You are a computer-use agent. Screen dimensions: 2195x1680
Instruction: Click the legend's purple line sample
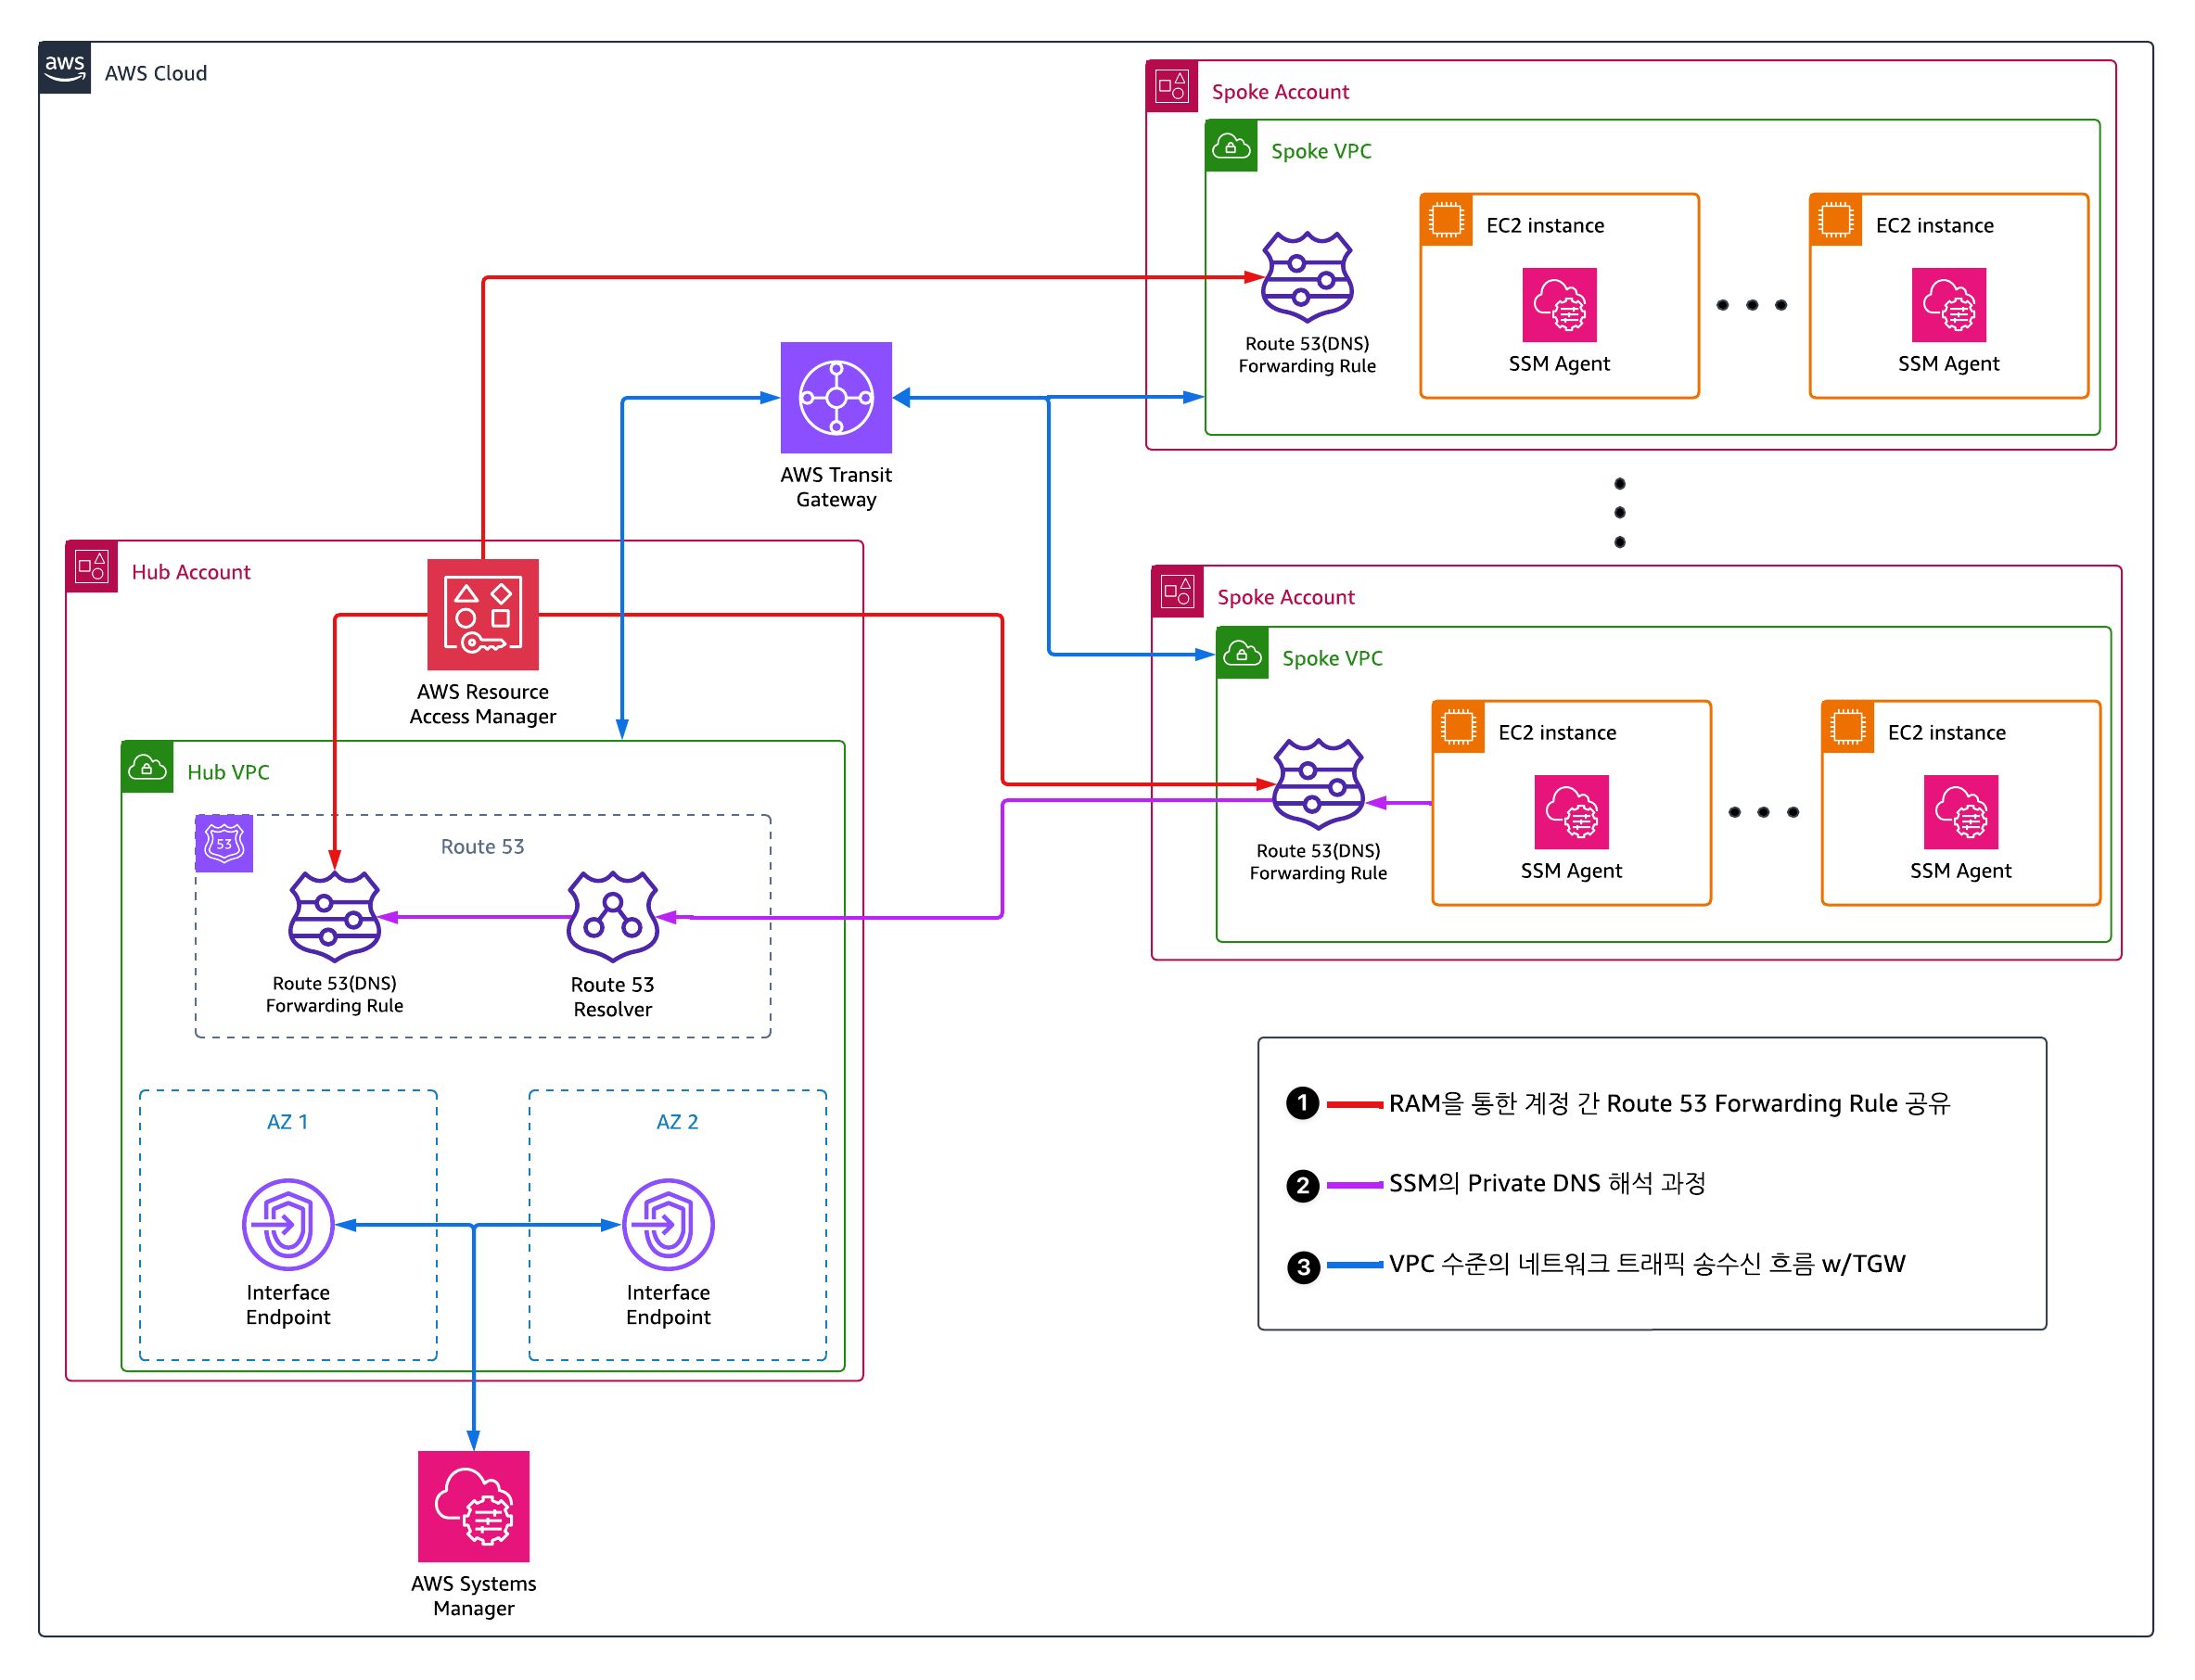pyautogui.click(x=1355, y=1185)
